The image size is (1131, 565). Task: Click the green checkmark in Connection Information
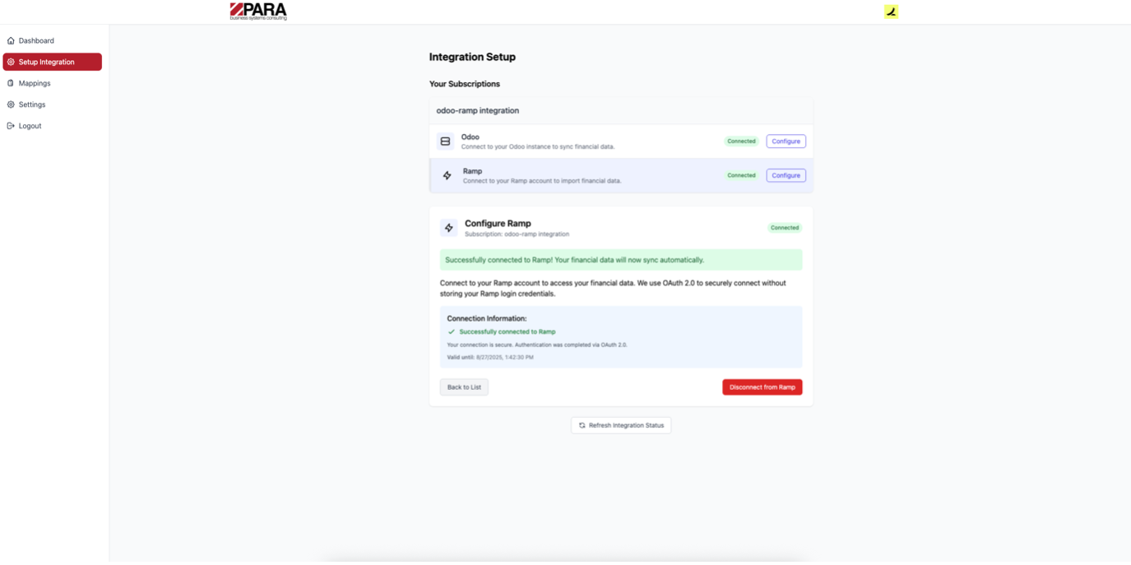452,331
